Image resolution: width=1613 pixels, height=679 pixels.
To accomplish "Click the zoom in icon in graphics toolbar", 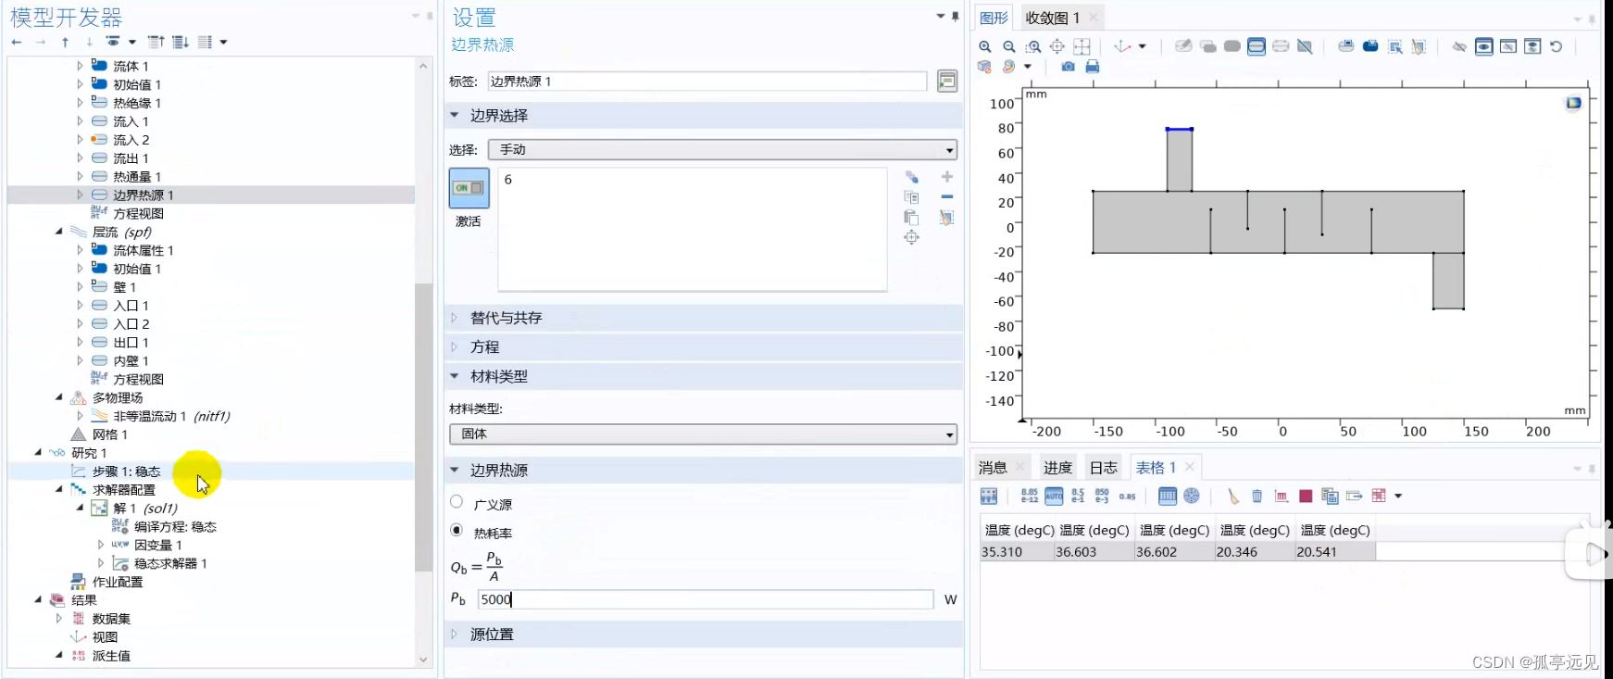I will [x=985, y=46].
